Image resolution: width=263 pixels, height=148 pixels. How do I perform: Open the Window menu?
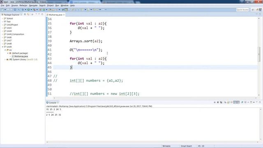(65, 5)
